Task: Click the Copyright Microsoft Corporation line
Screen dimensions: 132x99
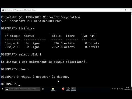Action: pyautogui.click(x=41, y=17)
